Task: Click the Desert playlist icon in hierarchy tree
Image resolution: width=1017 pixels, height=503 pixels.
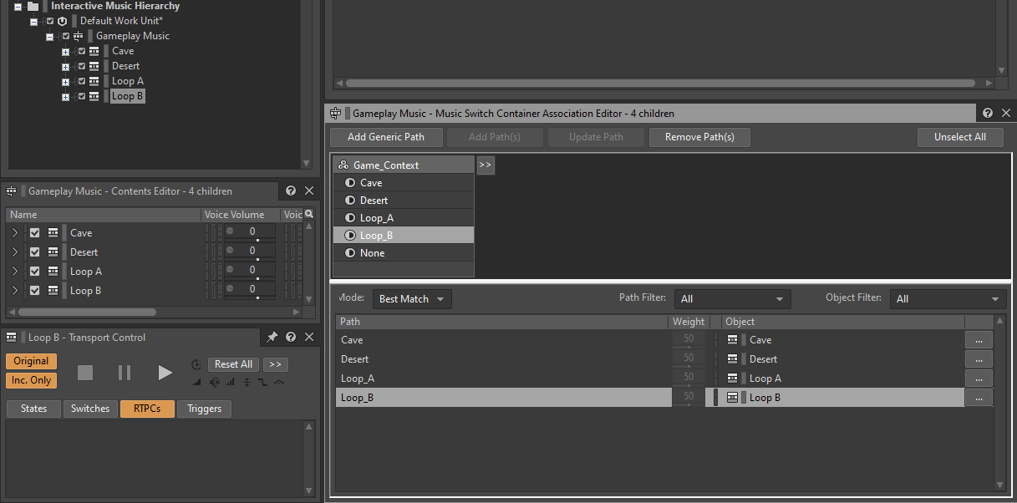Action: click(94, 66)
